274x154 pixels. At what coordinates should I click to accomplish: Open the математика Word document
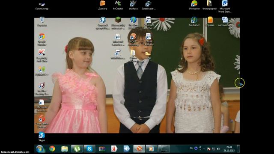click(225, 22)
